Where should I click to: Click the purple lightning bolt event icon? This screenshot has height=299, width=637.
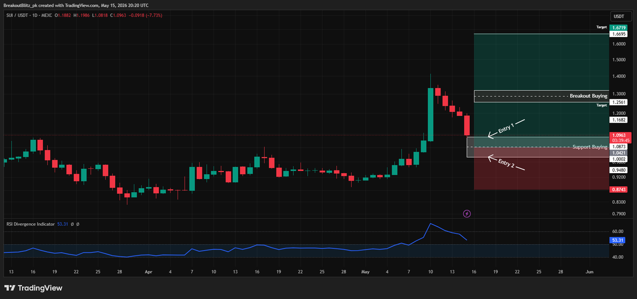click(467, 213)
